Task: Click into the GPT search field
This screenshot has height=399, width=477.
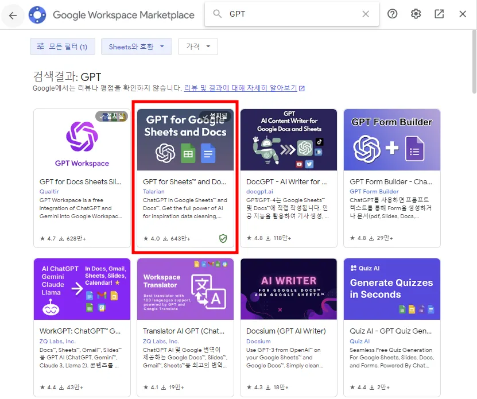Action: [292, 14]
